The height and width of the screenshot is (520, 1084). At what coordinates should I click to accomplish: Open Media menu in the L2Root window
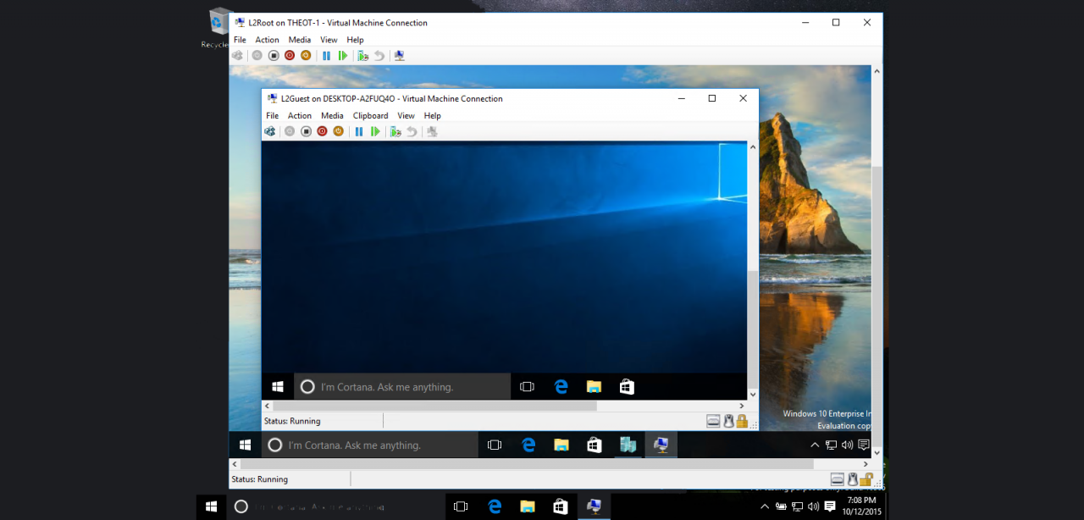pyautogui.click(x=300, y=40)
